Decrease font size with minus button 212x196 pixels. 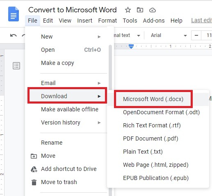pos(196,35)
